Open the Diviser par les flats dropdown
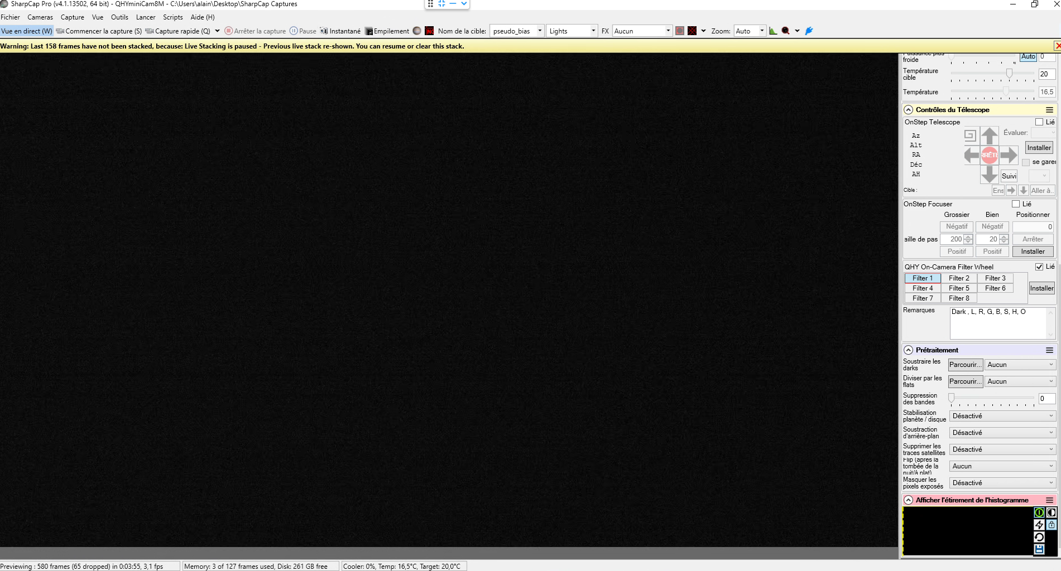This screenshot has width=1061, height=571. tap(1020, 381)
